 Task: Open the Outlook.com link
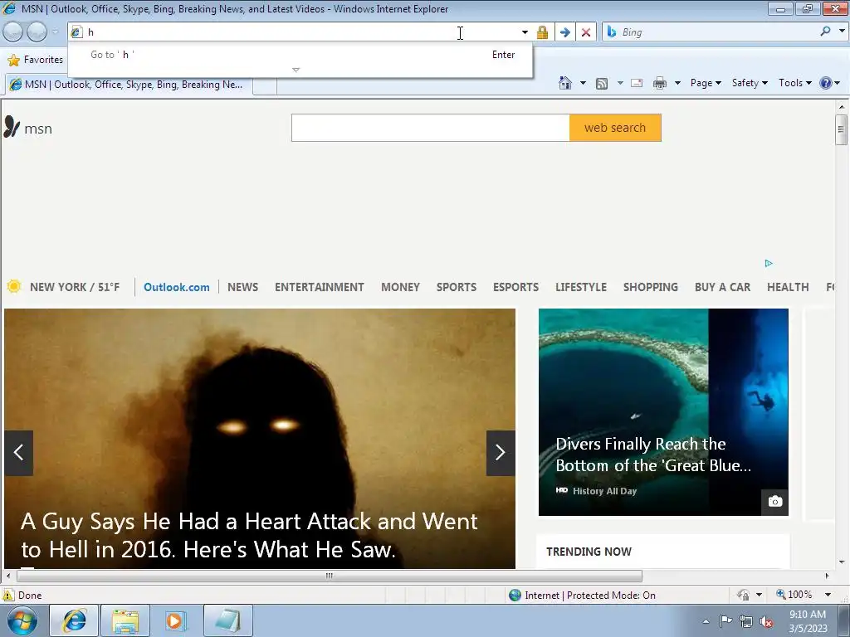click(176, 287)
